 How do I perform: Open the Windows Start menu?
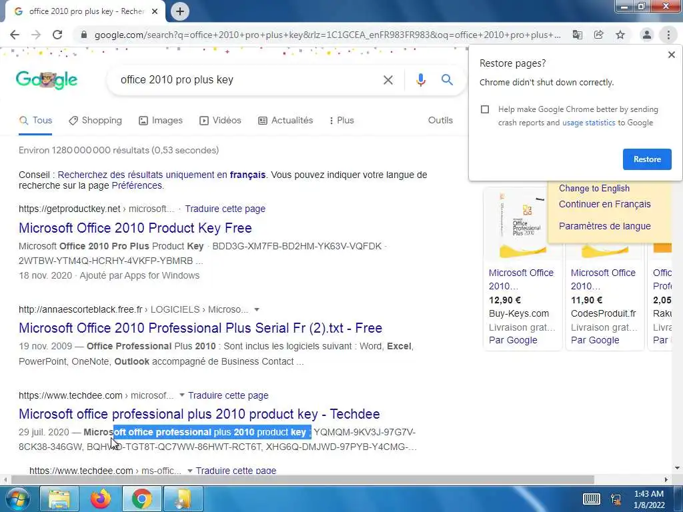coord(17,499)
